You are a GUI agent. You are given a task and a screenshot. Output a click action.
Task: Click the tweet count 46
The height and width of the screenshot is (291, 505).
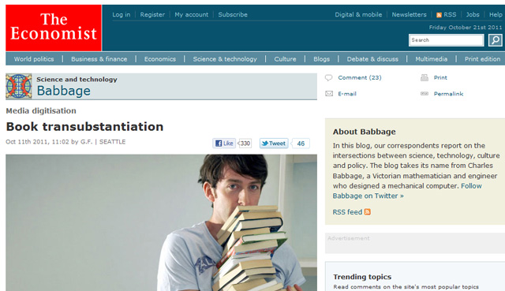301,144
